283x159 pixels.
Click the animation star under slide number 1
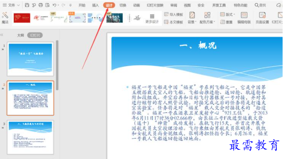click(3, 49)
